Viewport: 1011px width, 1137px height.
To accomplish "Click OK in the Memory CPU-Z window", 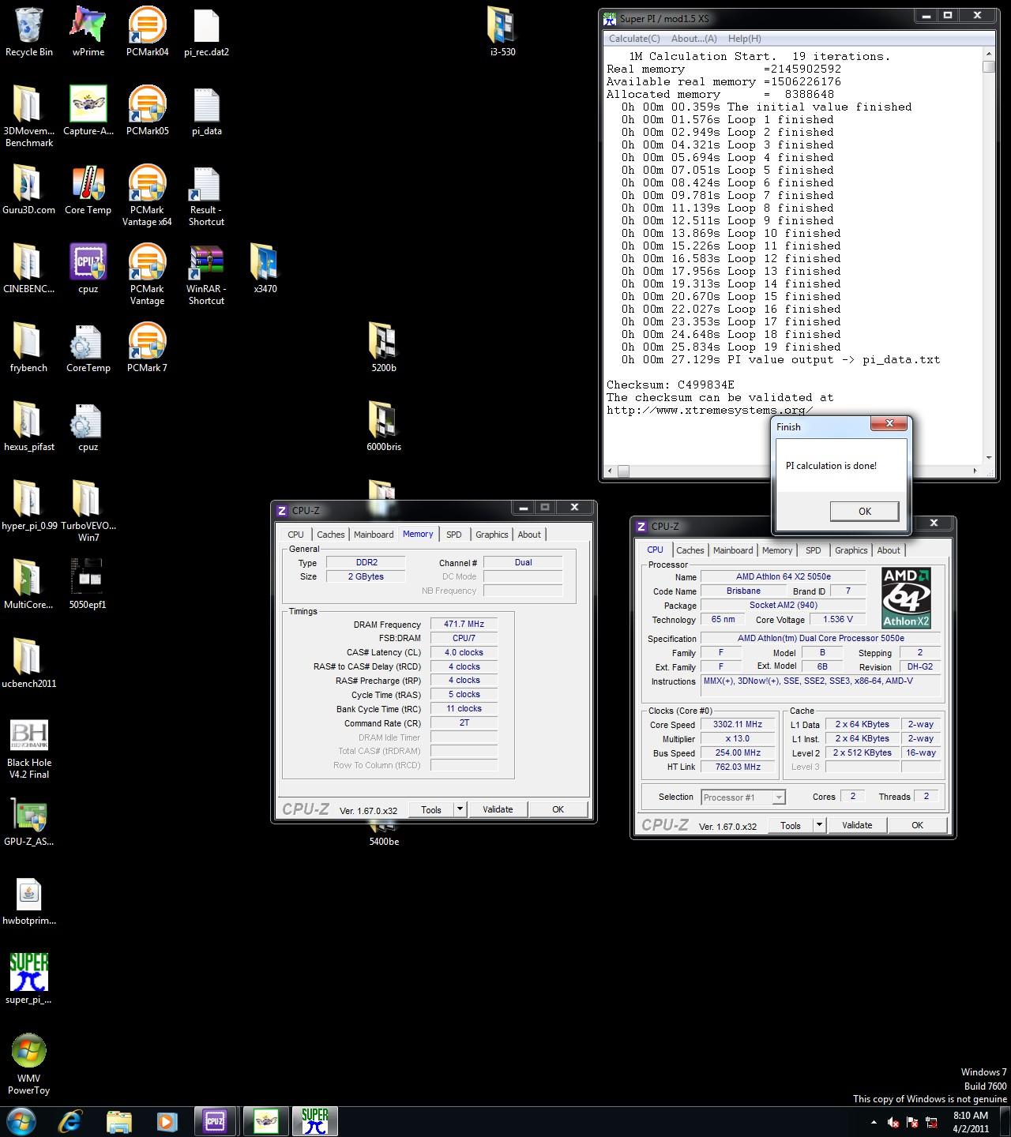I will pos(558,809).
